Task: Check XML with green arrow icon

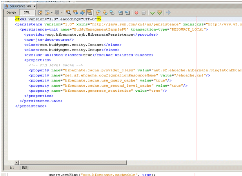Action: (153, 13)
